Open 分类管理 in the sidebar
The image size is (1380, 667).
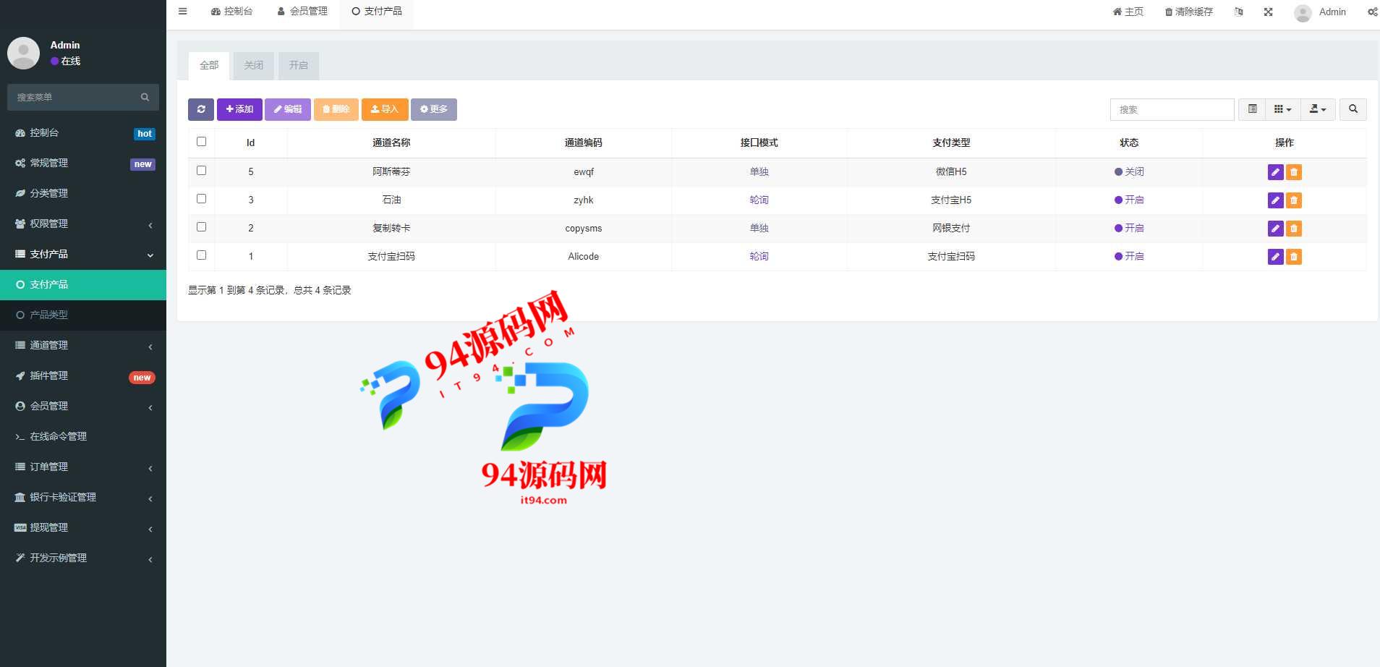[x=83, y=194]
